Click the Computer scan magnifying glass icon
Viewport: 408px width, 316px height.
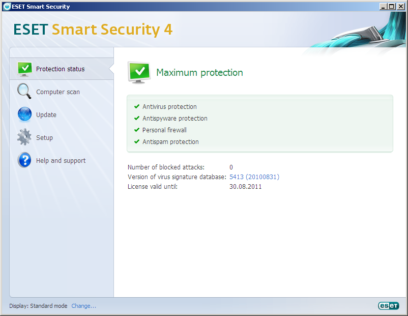pyautogui.click(x=24, y=92)
